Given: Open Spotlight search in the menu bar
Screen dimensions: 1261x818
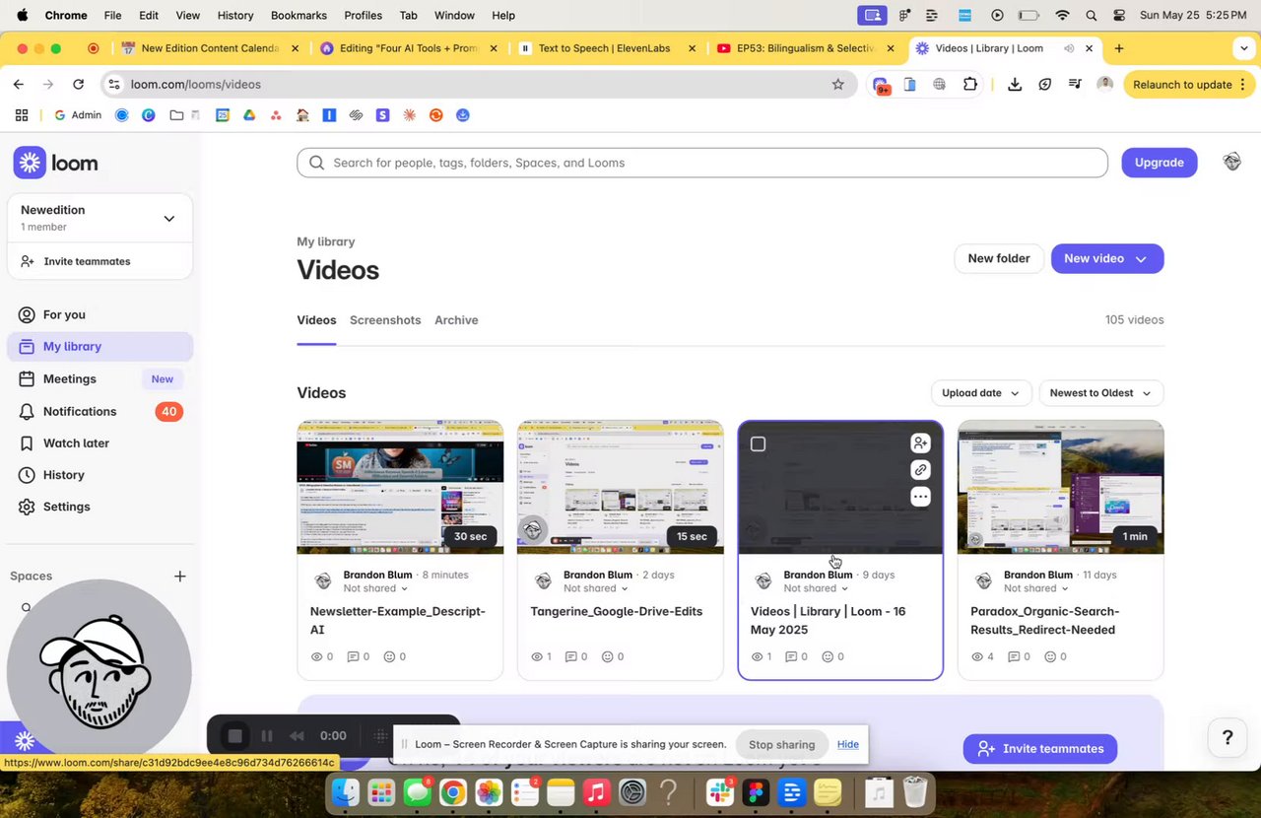Looking at the screenshot, I should tap(1091, 16).
